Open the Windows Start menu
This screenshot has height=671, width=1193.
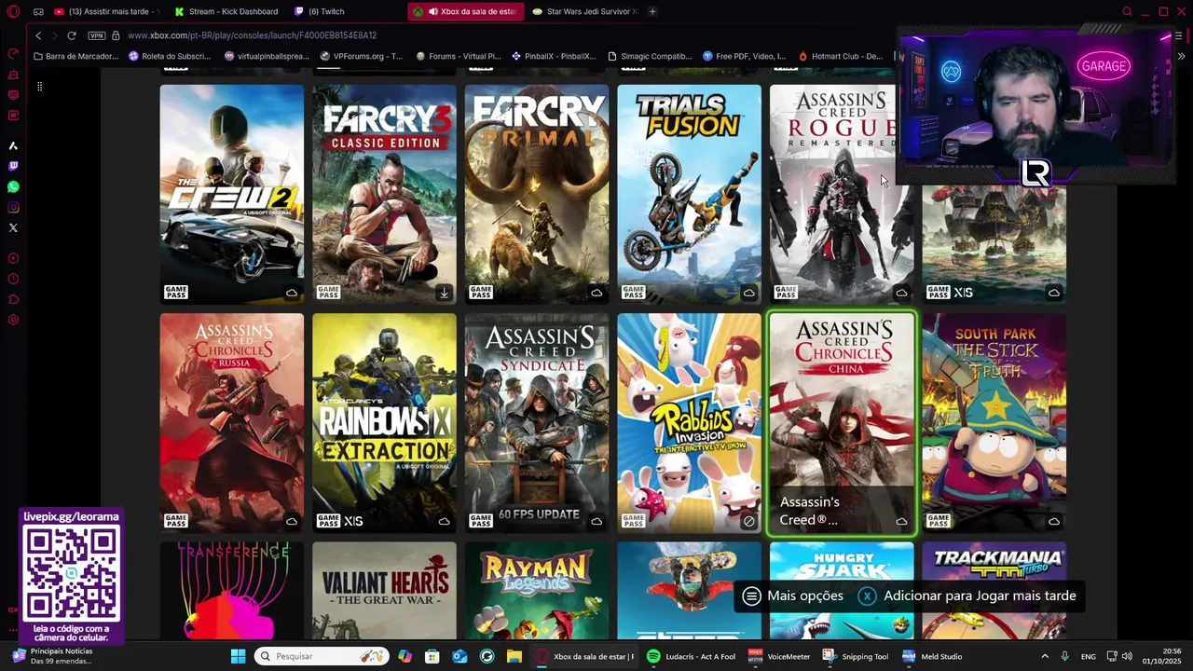point(238,656)
